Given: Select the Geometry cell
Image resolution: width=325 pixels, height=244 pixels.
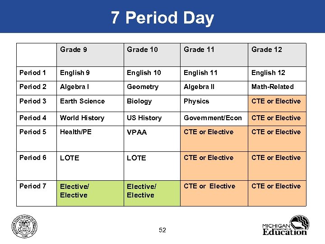Looking at the screenshot, I should click(143, 87).
